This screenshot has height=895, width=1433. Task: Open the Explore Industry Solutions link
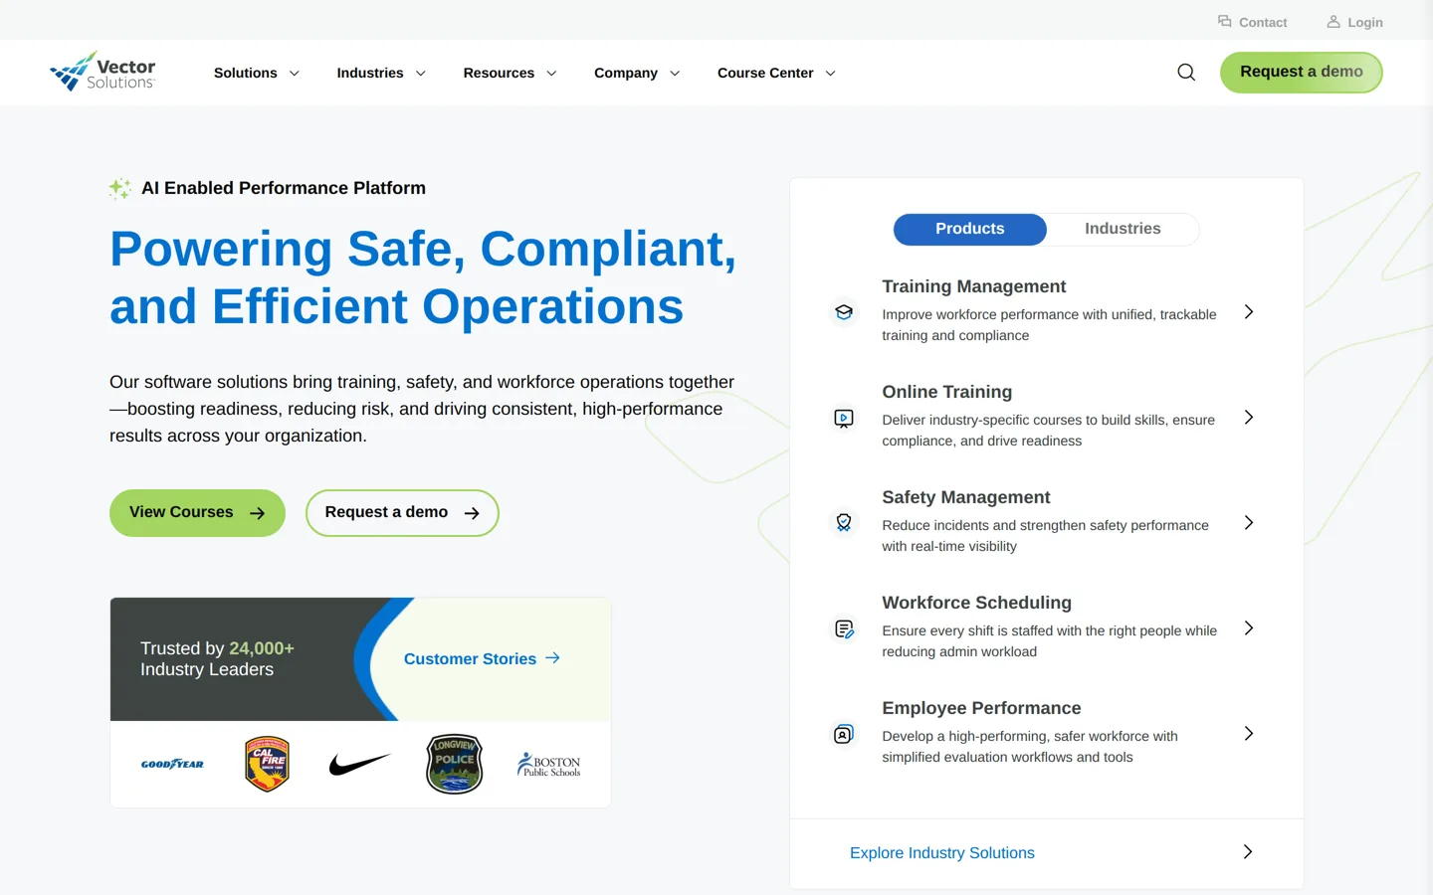[x=942, y=853]
